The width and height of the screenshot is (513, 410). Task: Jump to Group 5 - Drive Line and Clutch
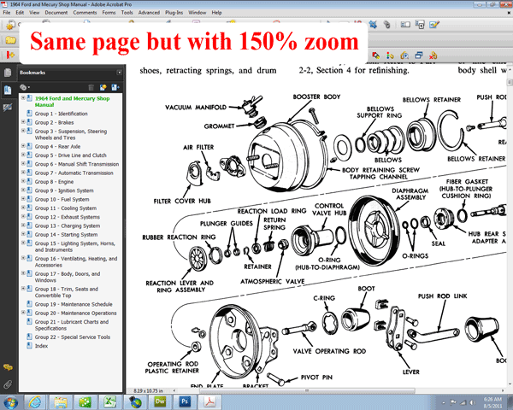coord(71,155)
